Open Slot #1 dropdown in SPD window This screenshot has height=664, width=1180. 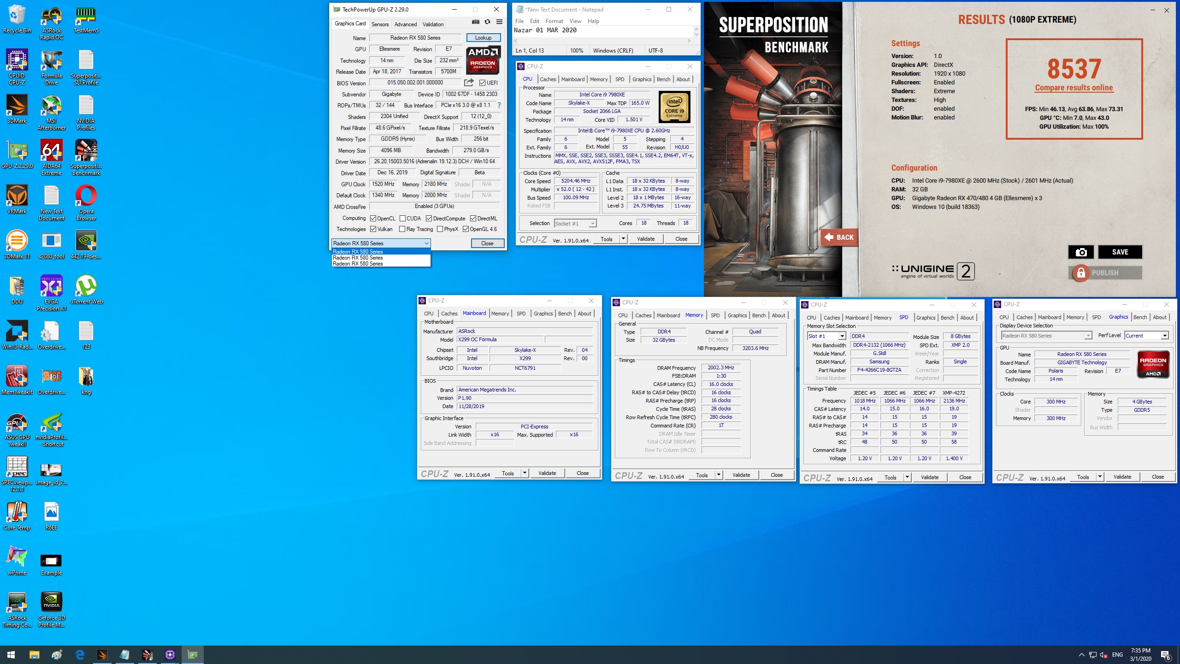826,336
